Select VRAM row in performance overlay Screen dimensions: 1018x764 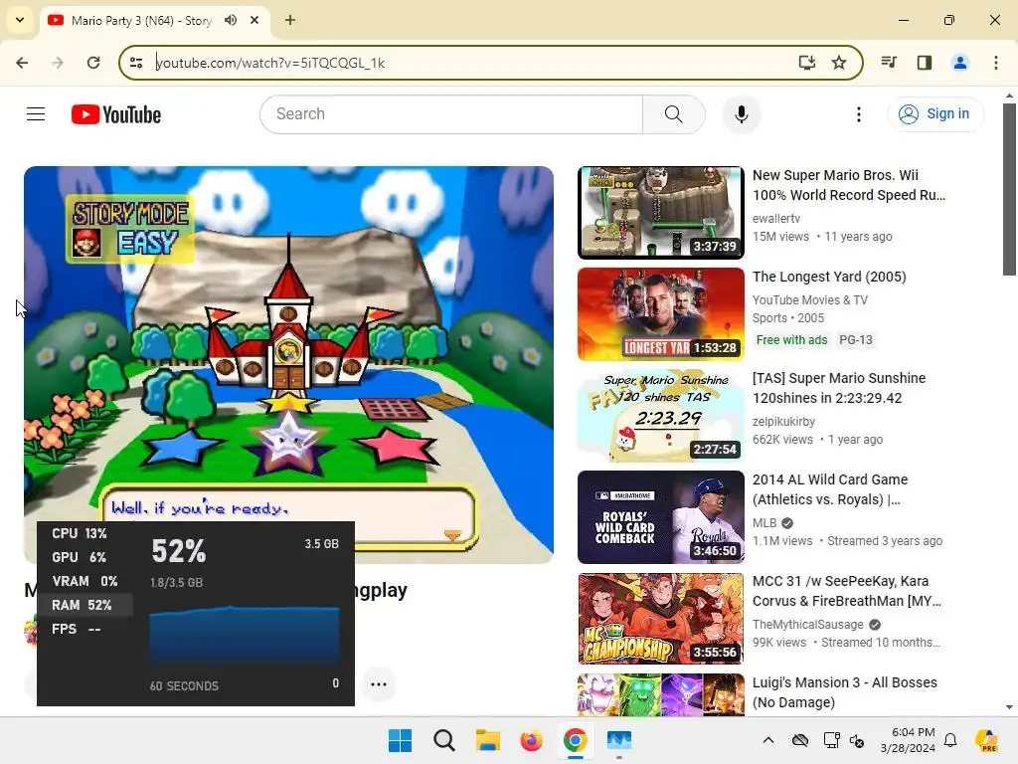point(85,581)
